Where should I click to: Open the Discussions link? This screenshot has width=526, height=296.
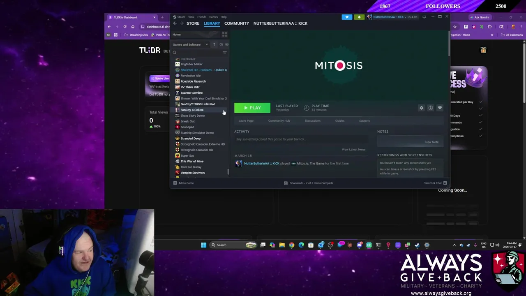[312, 120]
